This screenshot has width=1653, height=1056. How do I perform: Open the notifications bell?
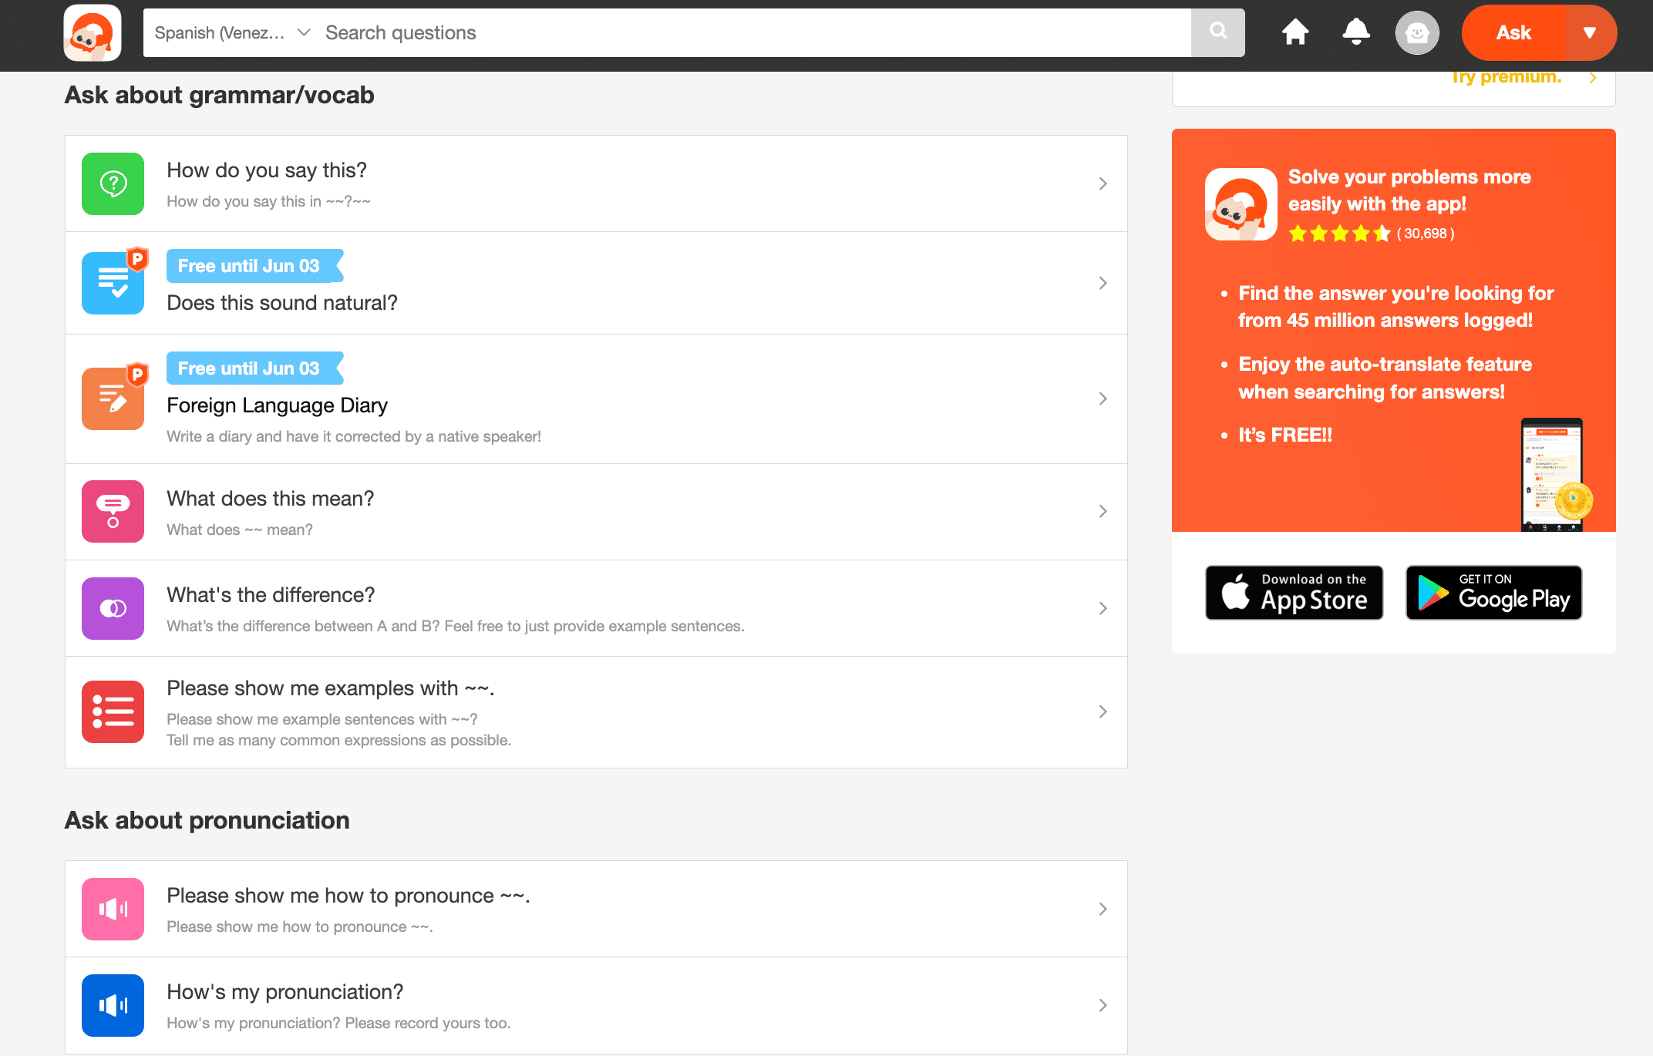(x=1356, y=32)
